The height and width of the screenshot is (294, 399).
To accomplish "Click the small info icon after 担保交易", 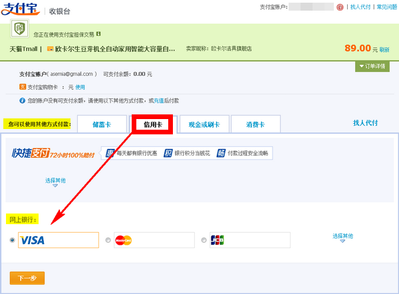I will tap(98, 34).
